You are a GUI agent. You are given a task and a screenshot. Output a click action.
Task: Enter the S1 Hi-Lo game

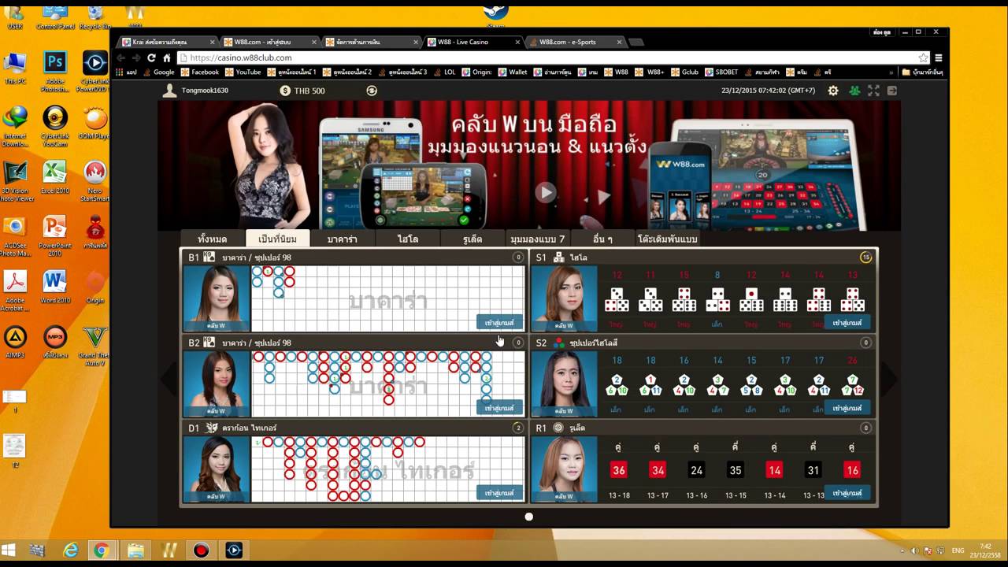(x=847, y=323)
